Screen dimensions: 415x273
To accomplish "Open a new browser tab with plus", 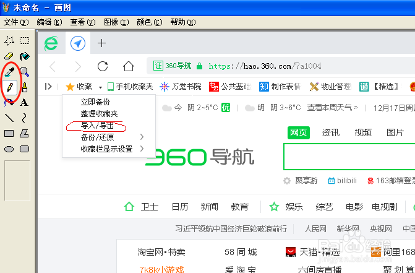I will 101,43.
